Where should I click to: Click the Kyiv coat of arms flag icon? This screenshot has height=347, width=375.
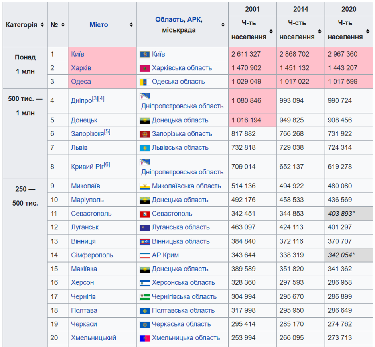(x=145, y=55)
